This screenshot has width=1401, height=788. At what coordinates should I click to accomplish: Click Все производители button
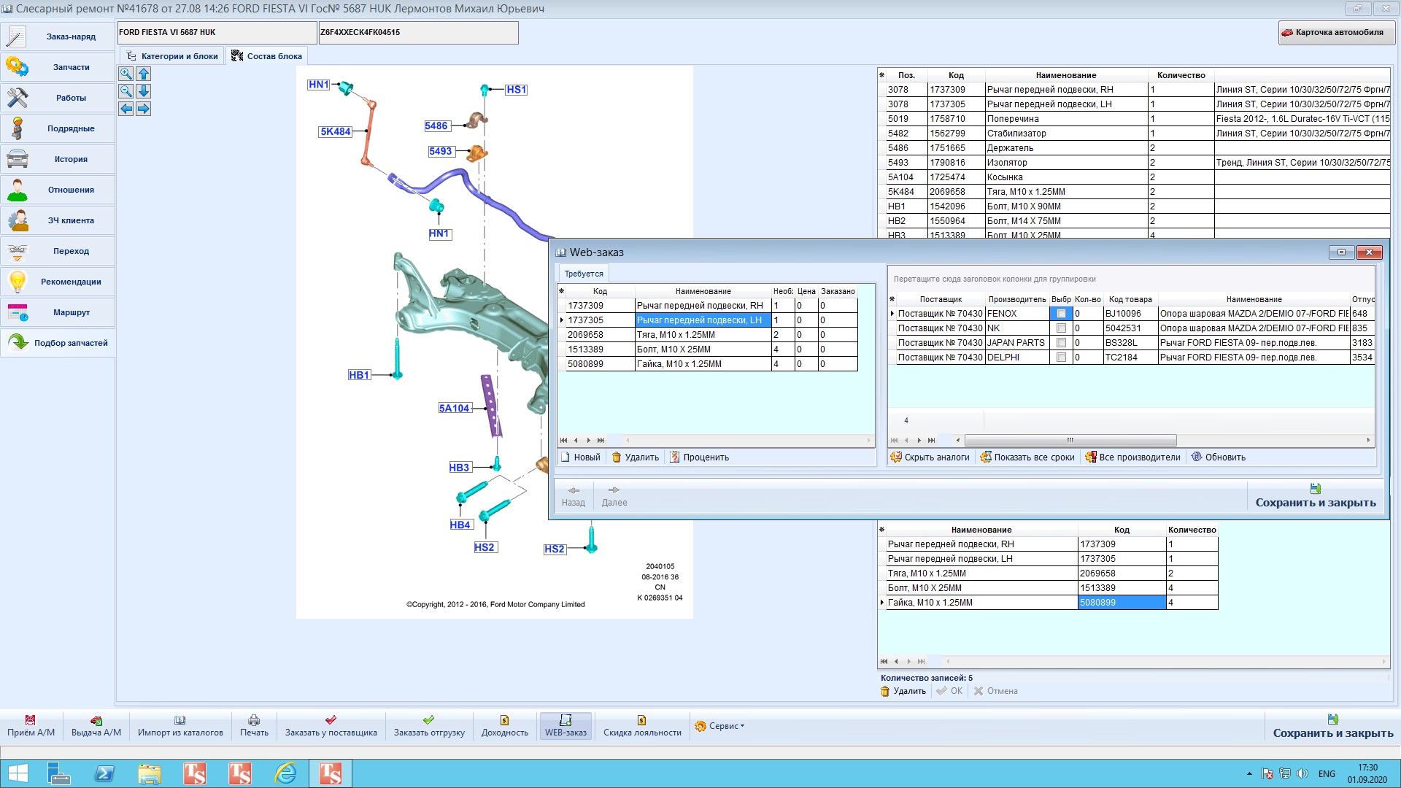pyautogui.click(x=1132, y=457)
